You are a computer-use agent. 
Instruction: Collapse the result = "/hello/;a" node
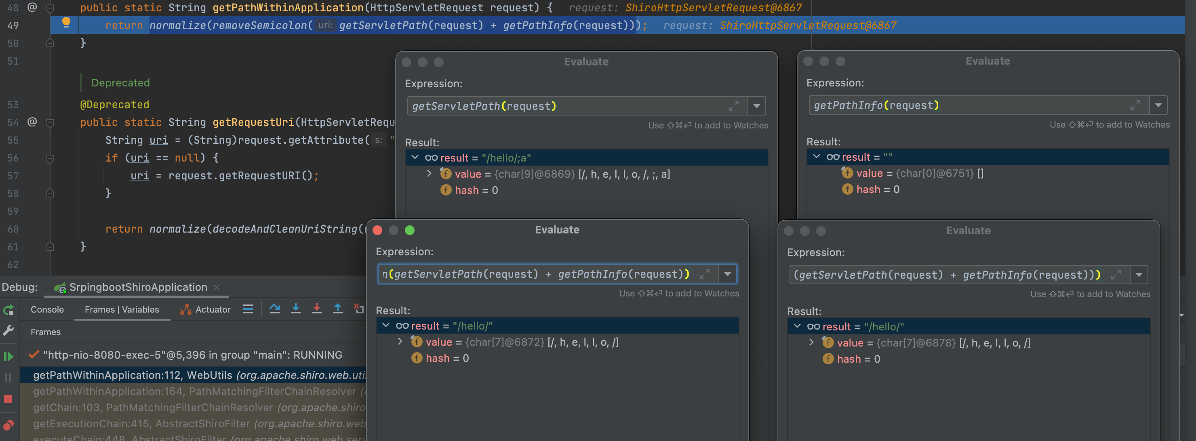(415, 158)
